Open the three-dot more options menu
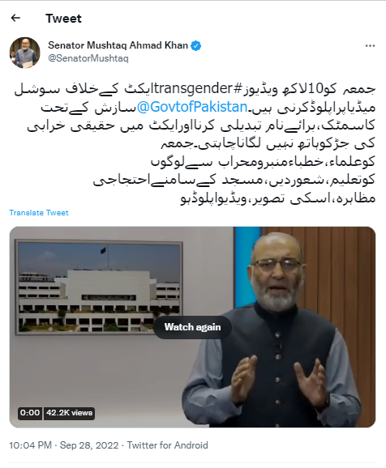 370,45
